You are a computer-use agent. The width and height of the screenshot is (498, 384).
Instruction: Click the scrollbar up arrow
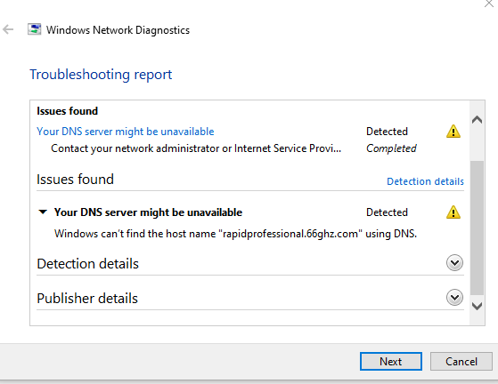pos(477,120)
